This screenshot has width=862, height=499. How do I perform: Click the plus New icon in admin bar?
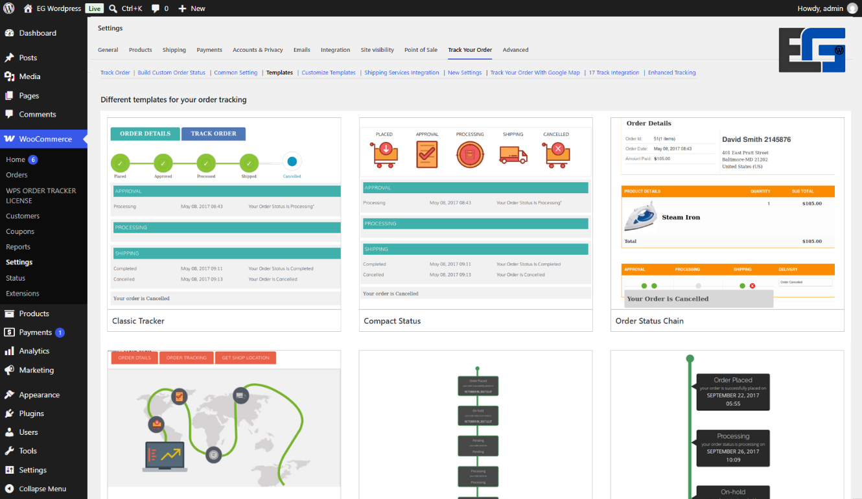(x=182, y=8)
